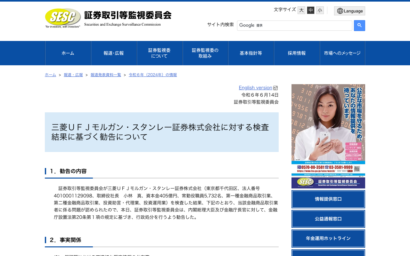Go to ホーム via breadcrumb link
The image size is (410, 256).
coord(50,75)
